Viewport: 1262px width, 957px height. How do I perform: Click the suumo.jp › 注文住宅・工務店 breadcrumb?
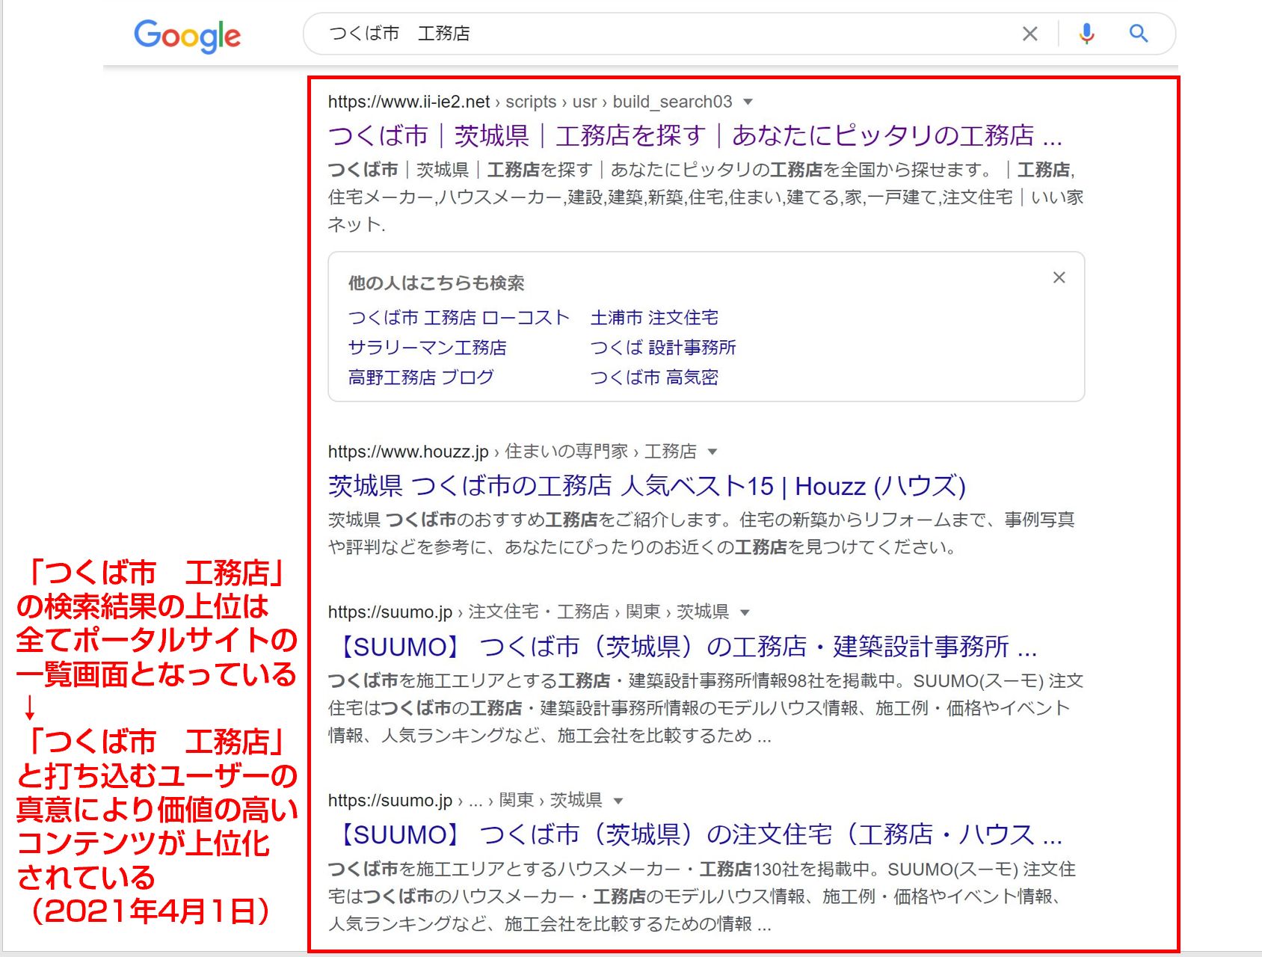click(529, 612)
